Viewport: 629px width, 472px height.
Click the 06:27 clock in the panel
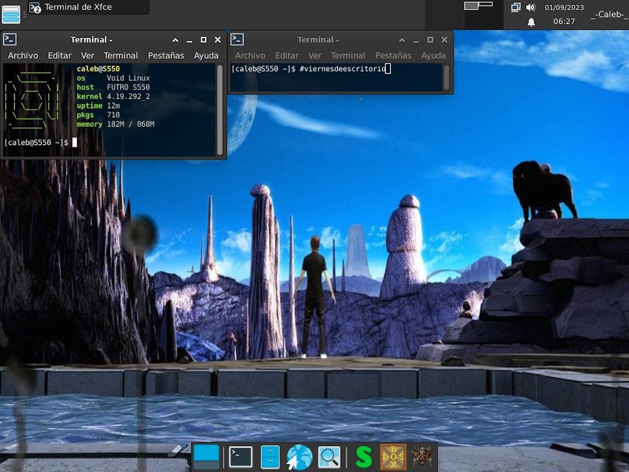(564, 22)
